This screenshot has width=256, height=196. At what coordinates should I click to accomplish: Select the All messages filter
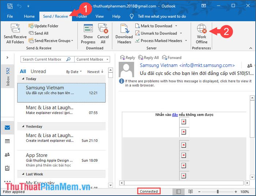coord(23,71)
